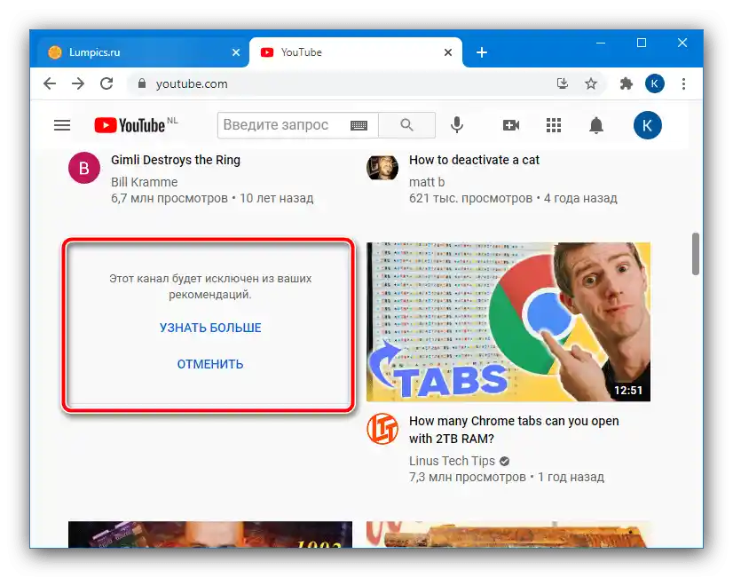
Task: Open the Chrome TABS video thumbnail
Action: click(508, 321)
